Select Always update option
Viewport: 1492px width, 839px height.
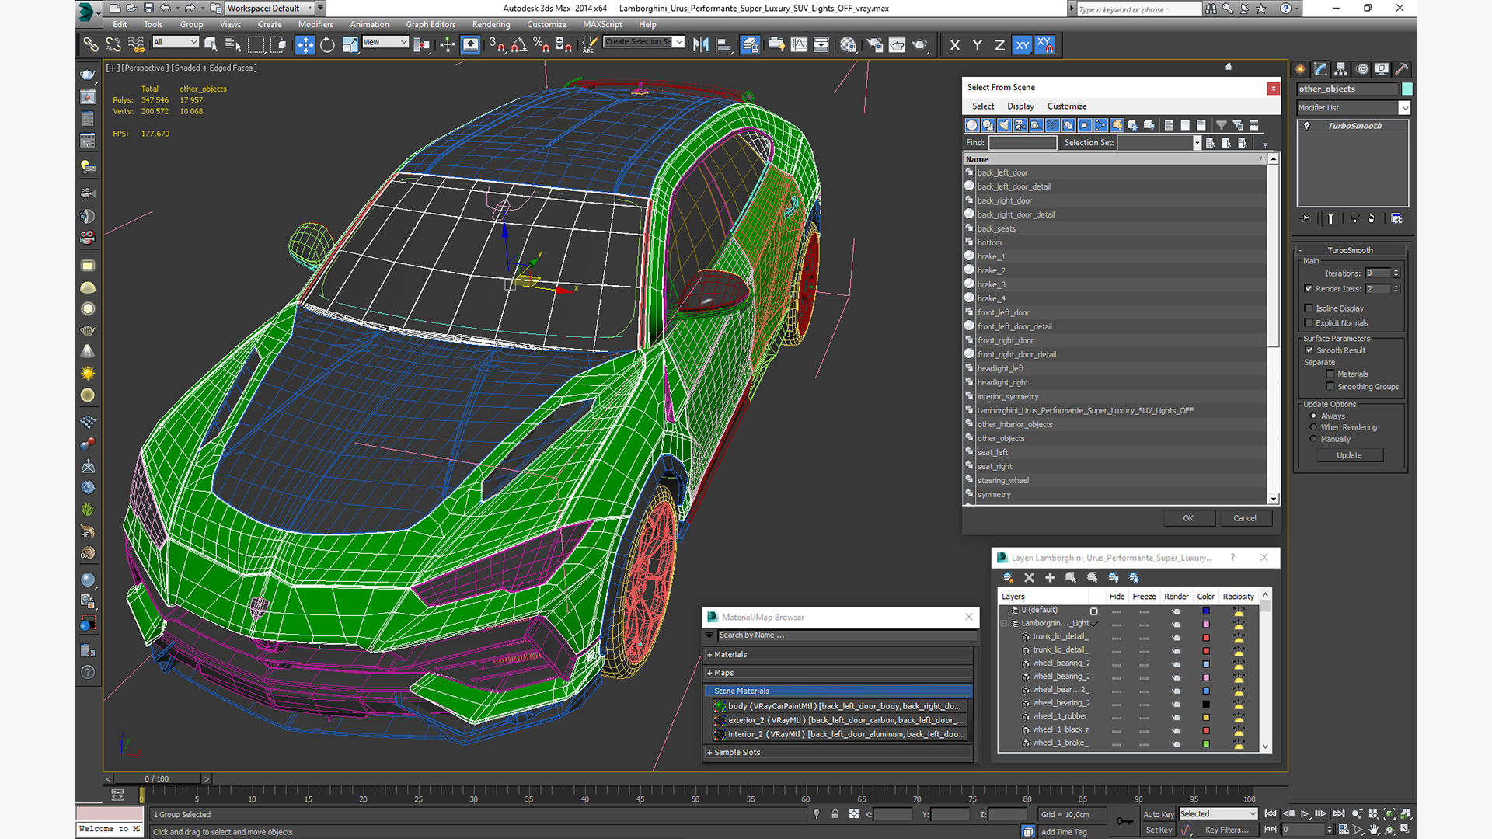click(1314, 416)
